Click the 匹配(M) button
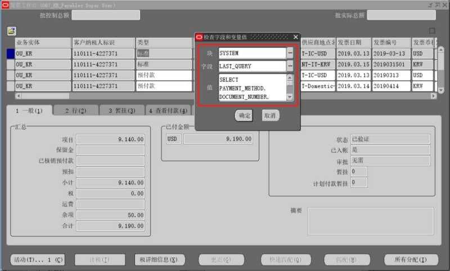The width and height of the screenshot is (450, 271). pos(347,260)
